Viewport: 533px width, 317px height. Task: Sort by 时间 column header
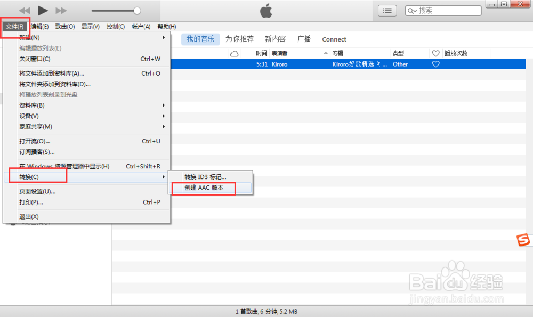[261, 53]
